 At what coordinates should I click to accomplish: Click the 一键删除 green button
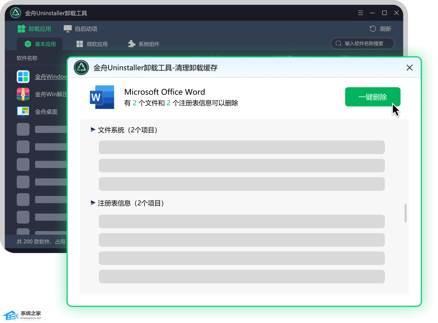[372, 97]
